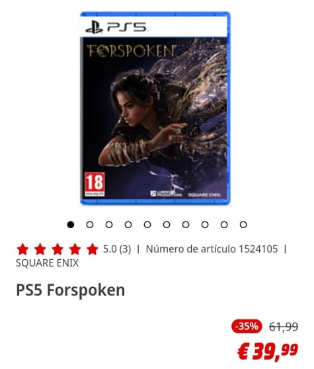314x369 pixels.
Task: Show the ninth carousel image dot
Action: pyautogui.click(x=224, y=225)
